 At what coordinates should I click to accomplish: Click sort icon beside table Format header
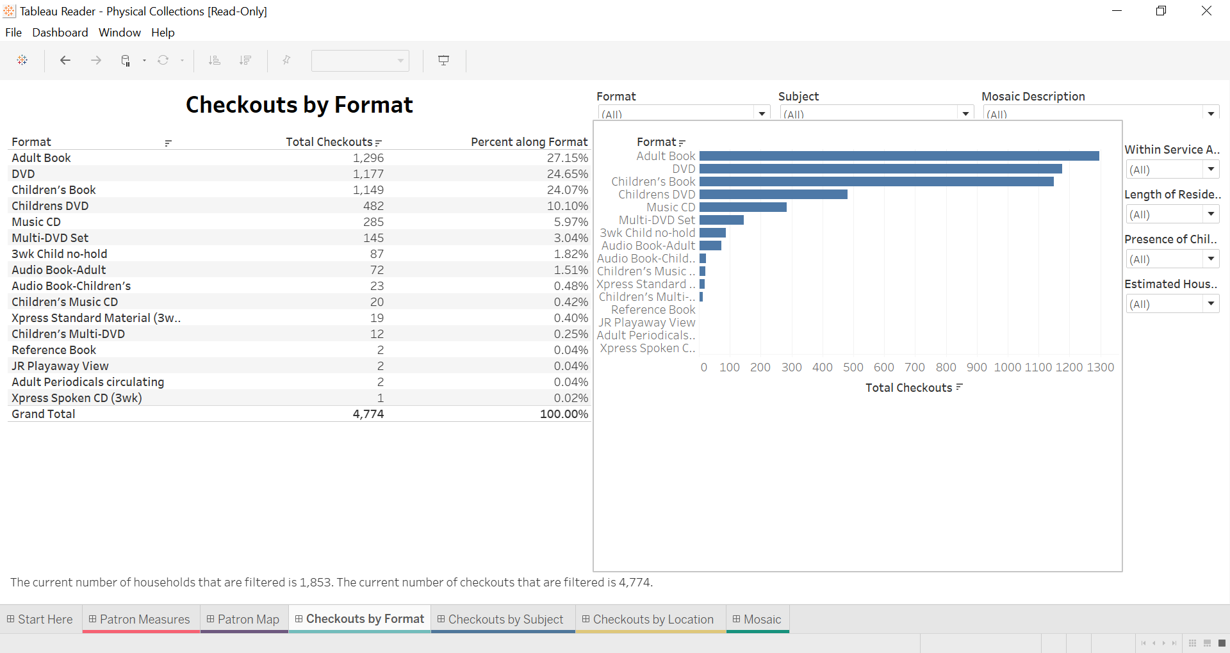(168, 143)
